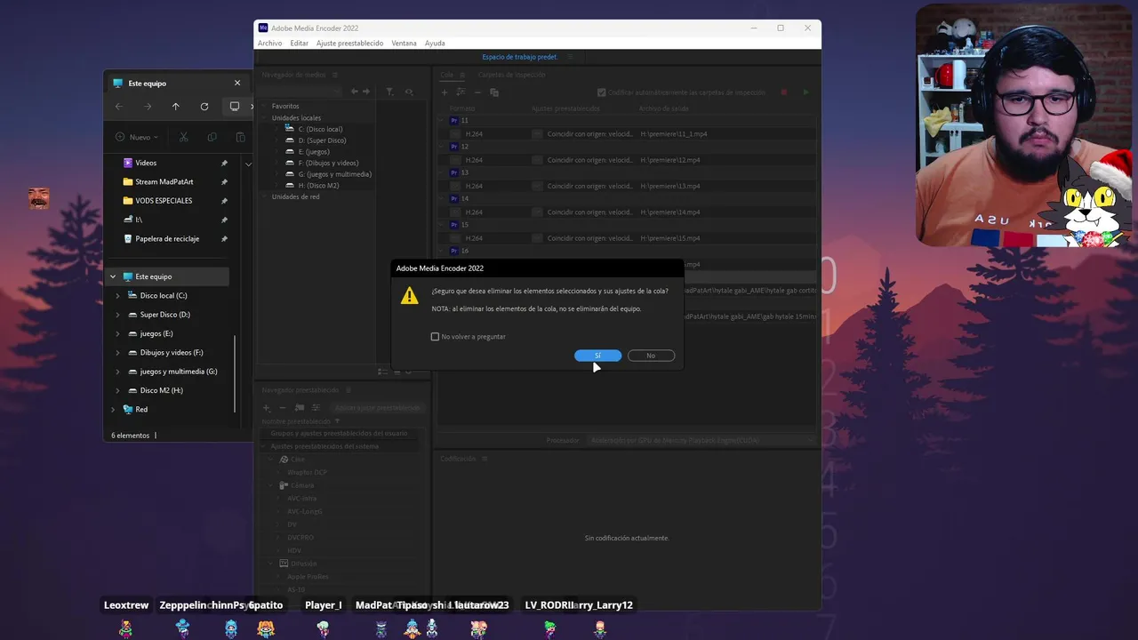The height and width of the screenshot is (640, 1138).
Task: Toggle 'Codificar automáticamente las carpetas de inspección' checkbox
Action: [602, 92]
